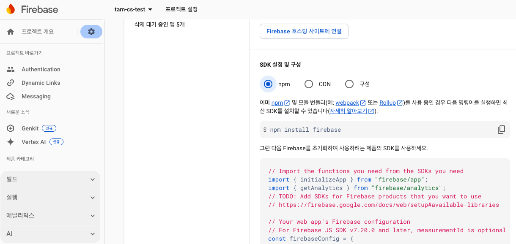Open project settings gear icon
Viewport: 516px width, 244px height.
point(91,32)
